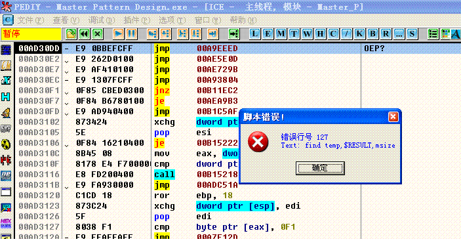Click the Step over toolbar icon
The height and width of the screenshot is (252, 461).
pyautogui.click(x=166, y=34)
